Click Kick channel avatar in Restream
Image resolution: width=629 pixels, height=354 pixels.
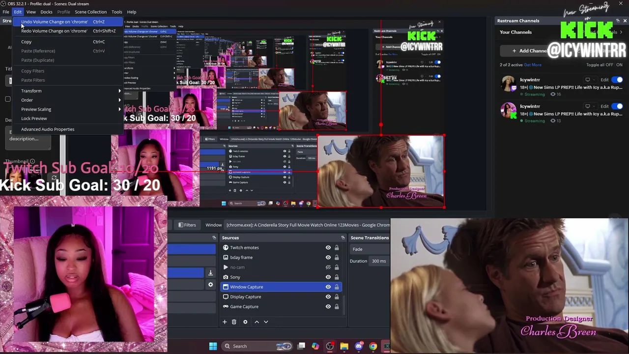point(509,111)
